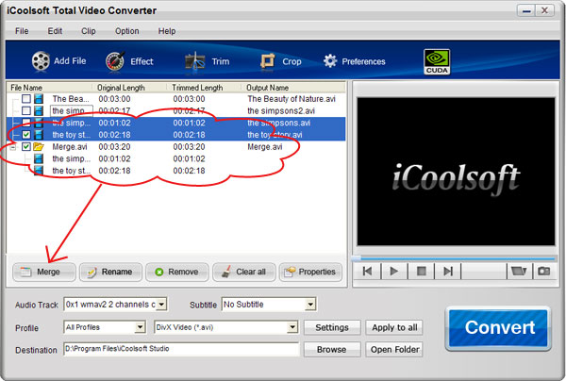
Task: Play the preview video
Action: tap(394, 271)
